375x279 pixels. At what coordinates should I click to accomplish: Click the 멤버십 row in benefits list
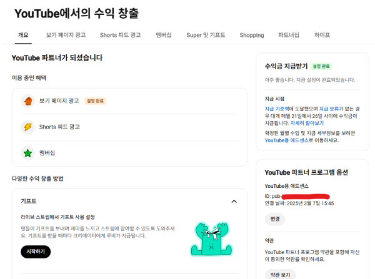pos(129,153)
